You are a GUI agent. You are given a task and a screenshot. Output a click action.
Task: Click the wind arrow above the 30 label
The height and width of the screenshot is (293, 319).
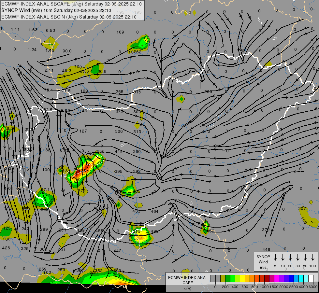297,257
